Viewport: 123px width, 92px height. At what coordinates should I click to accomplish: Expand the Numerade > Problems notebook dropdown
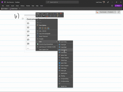[115, 12]
